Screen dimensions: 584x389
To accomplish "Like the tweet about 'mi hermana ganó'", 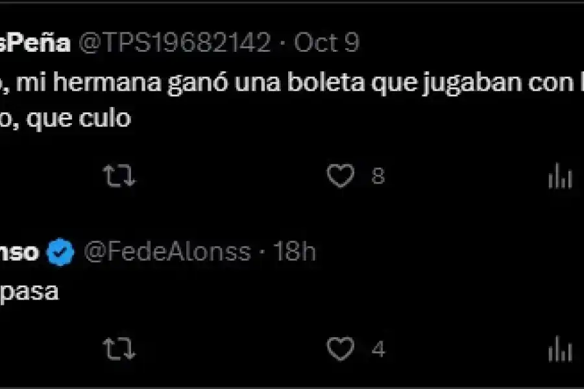I will (x=341, y=175).
